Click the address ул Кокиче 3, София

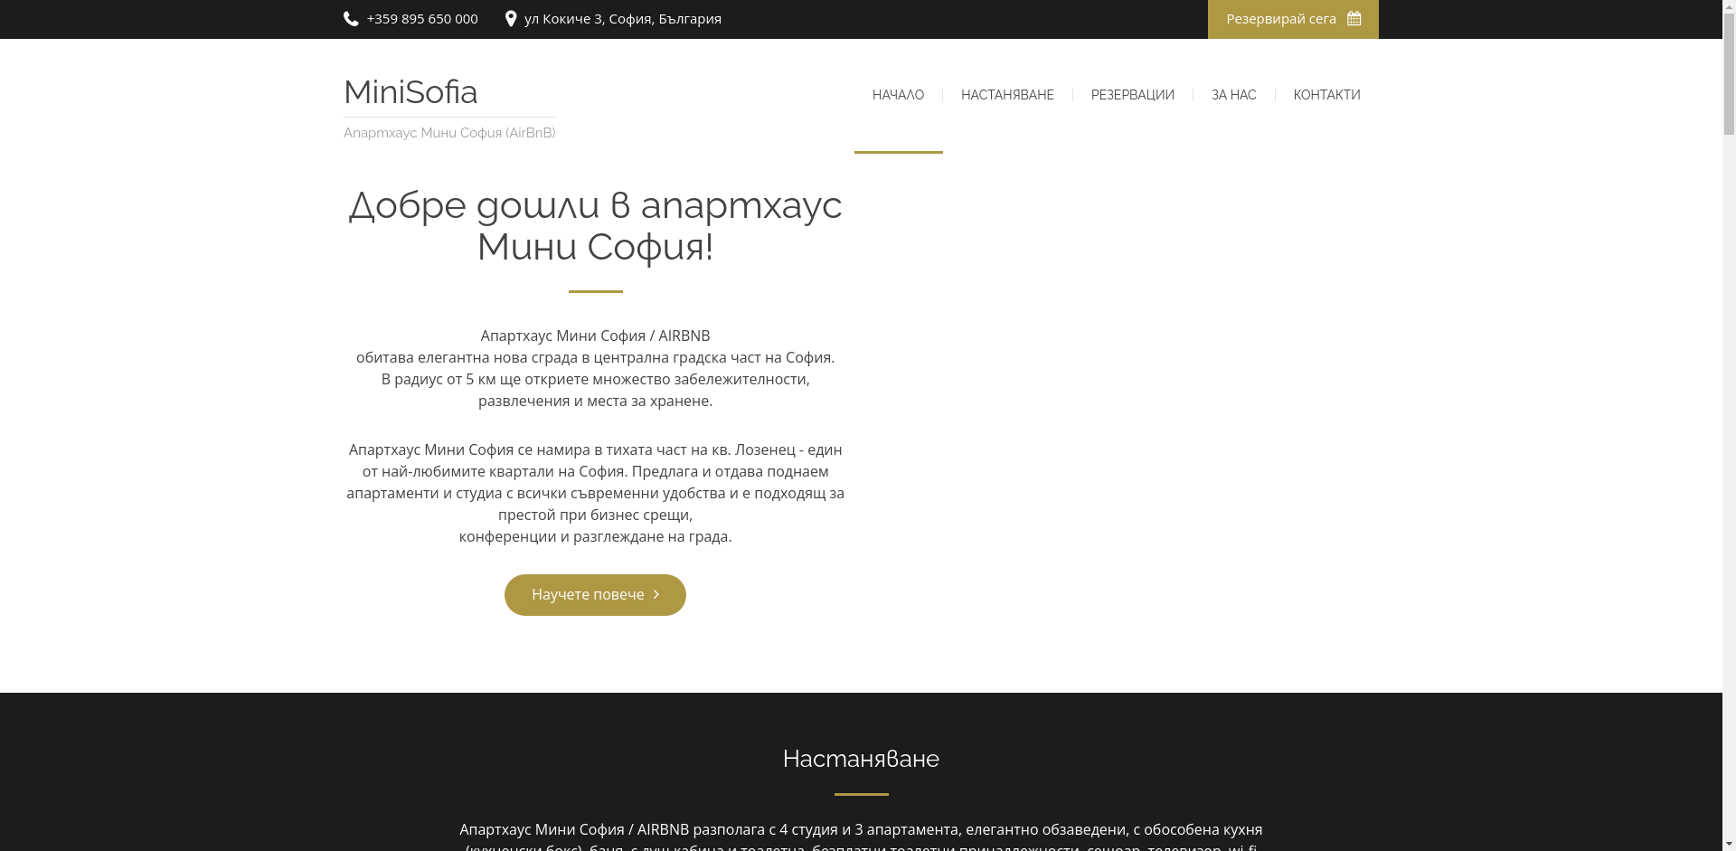[x=622, y=18]
